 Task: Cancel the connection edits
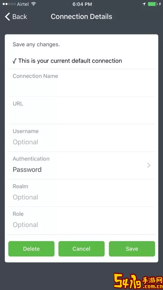click(x=81, y=249)
